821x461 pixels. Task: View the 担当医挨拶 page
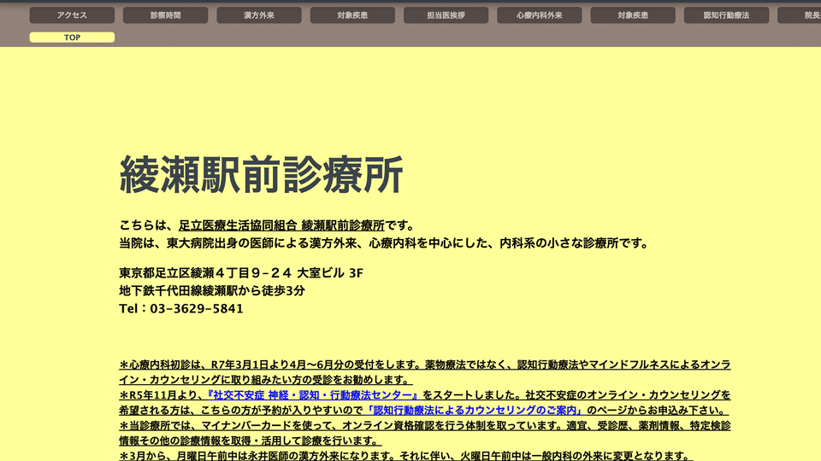(446, 15)
